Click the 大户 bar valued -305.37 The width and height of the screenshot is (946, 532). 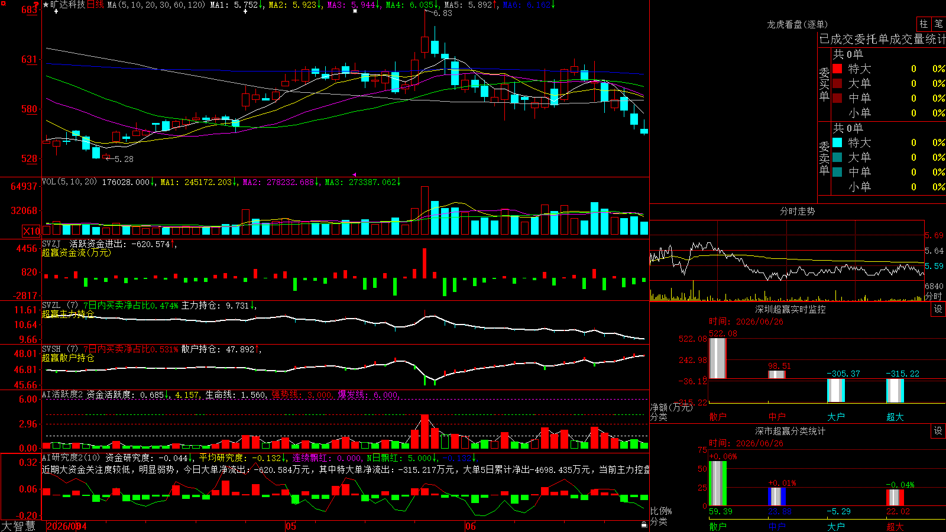click(836, 391)
